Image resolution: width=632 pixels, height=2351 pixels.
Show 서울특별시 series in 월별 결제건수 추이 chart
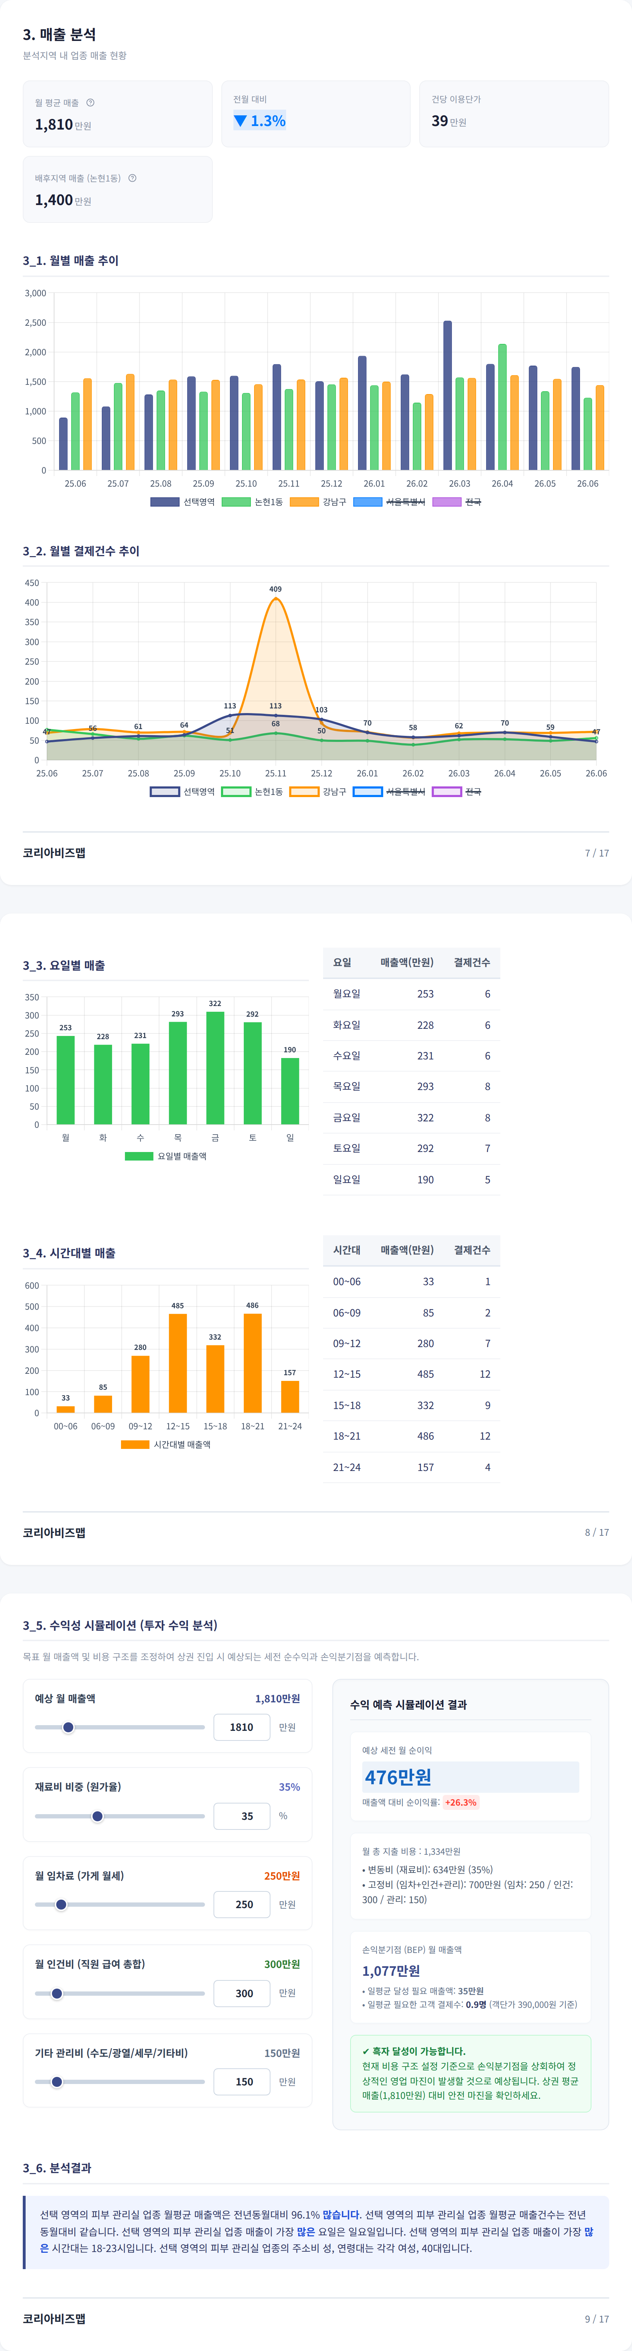point(389,791)
